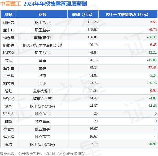Click the position 监事会主席

coord(42,99)
